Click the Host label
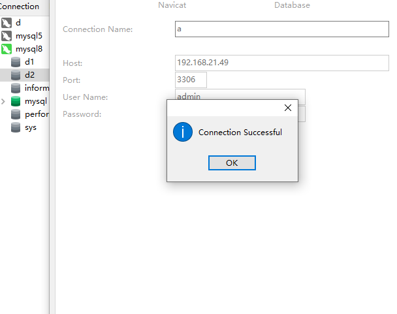 [x=72, y=63]
